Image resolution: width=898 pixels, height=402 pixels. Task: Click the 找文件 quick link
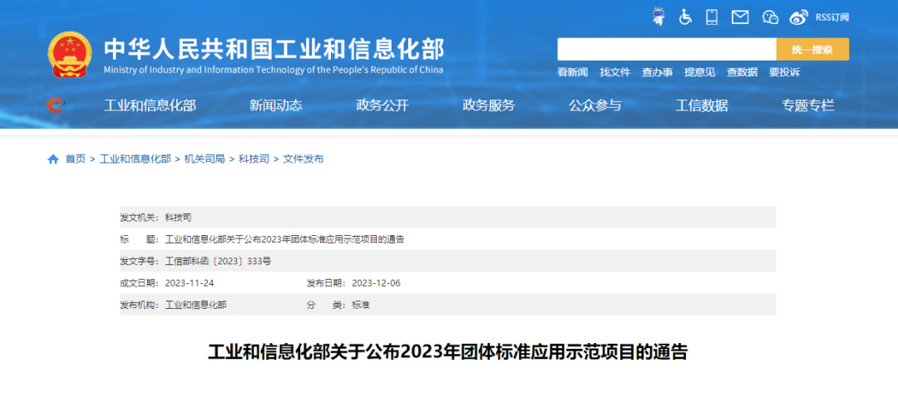coord(615,72)
